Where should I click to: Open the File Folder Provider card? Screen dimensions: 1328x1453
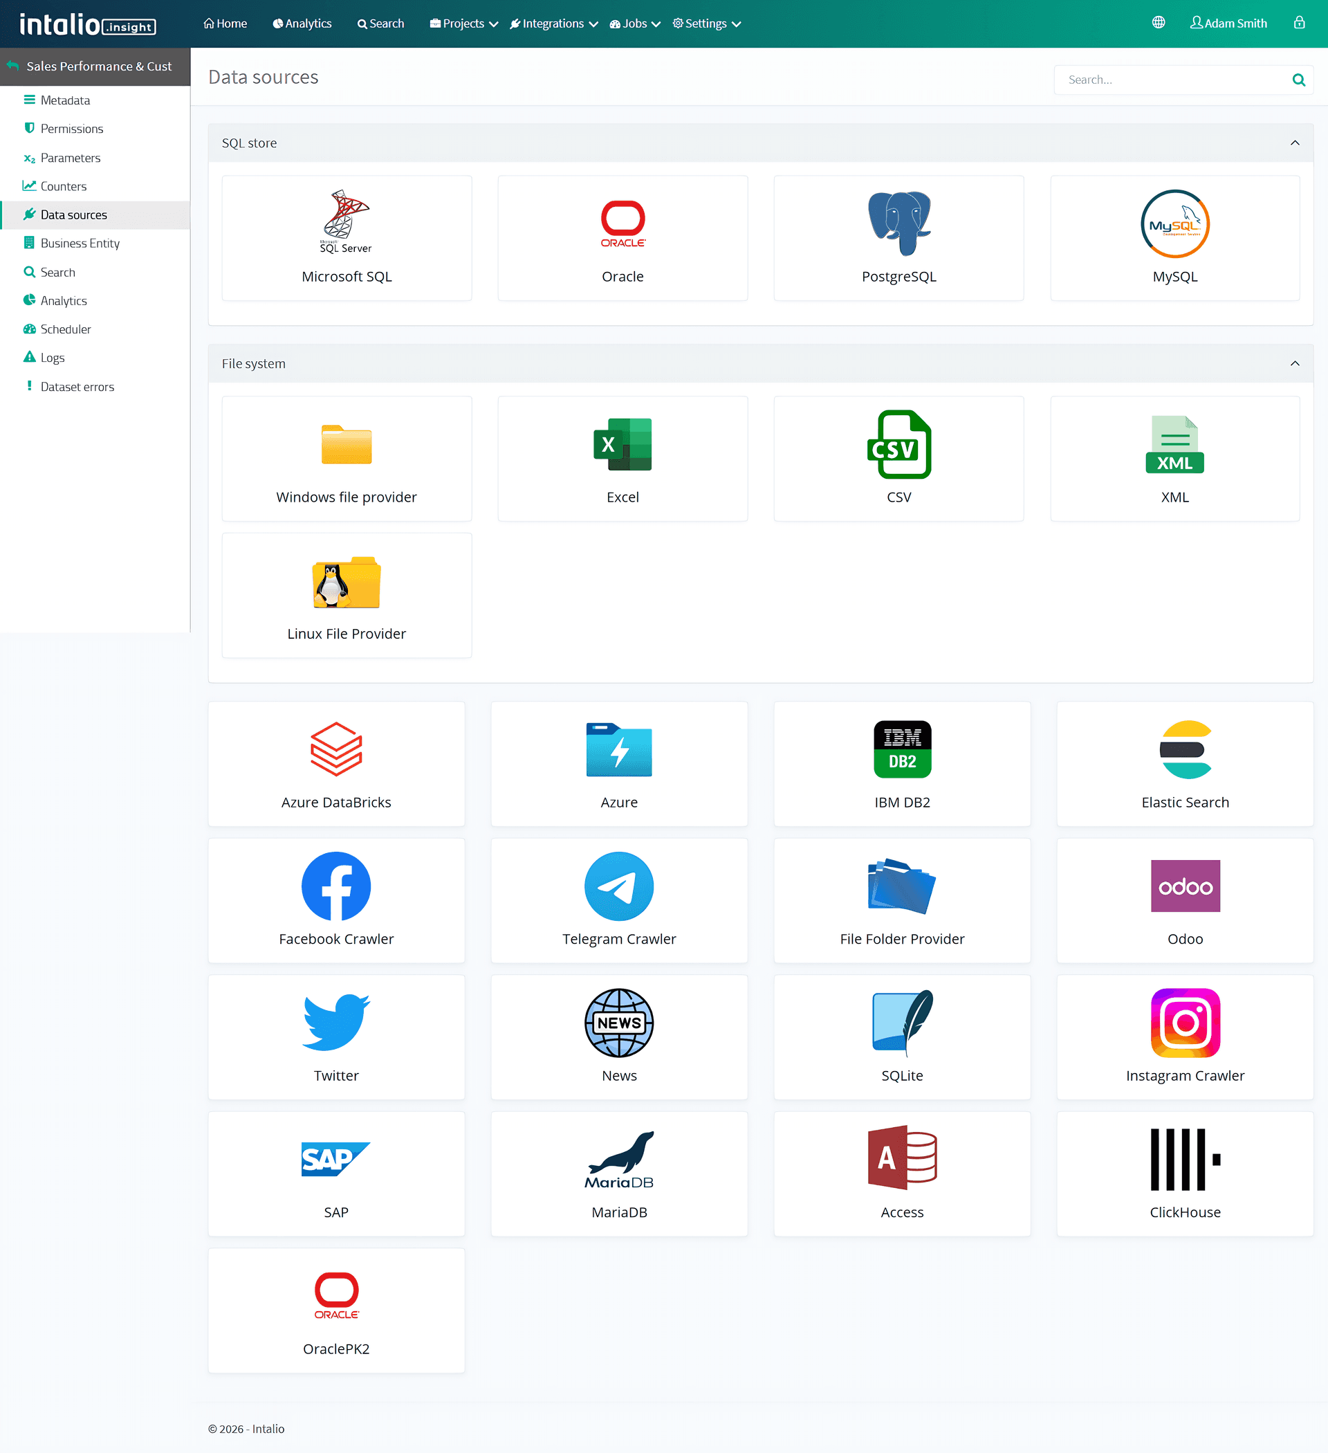[902, 901]
